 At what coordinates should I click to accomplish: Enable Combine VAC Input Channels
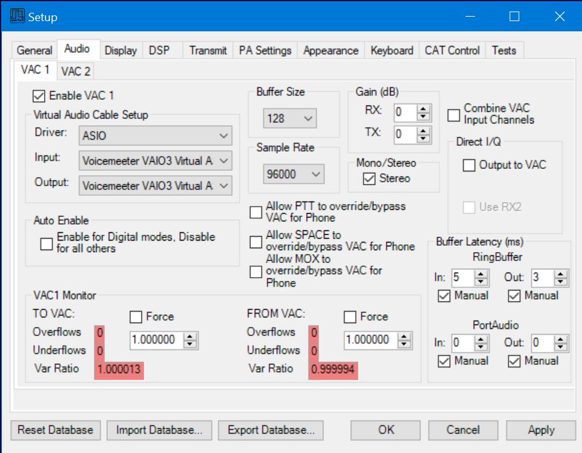coord(454,115)
